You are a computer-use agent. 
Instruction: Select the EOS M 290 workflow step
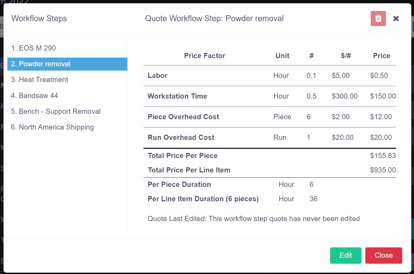point(33,48)
